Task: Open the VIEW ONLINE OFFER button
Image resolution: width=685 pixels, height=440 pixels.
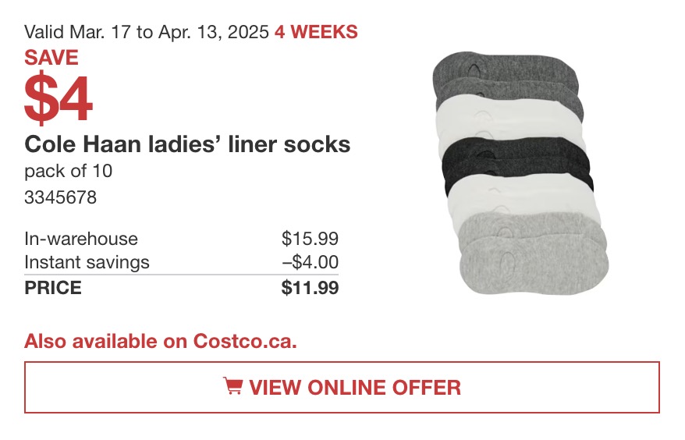Action: tap(342, 387)
